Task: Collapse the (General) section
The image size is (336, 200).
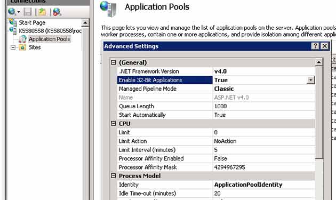Action: click(114, 62)
